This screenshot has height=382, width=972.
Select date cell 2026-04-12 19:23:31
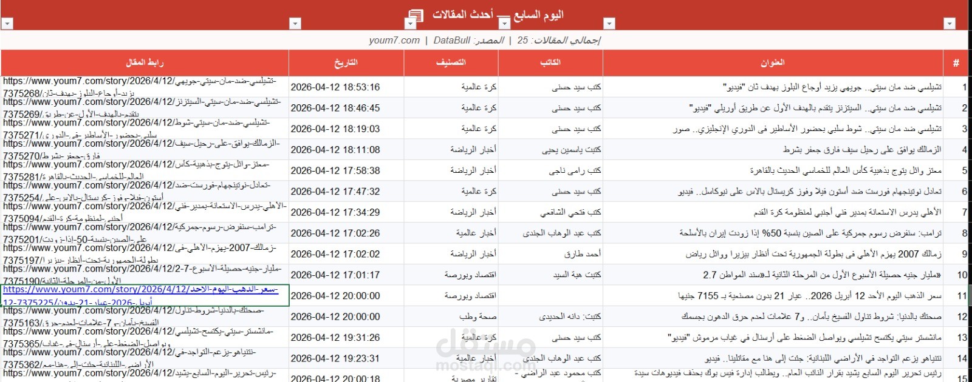[x=346, y=358]
